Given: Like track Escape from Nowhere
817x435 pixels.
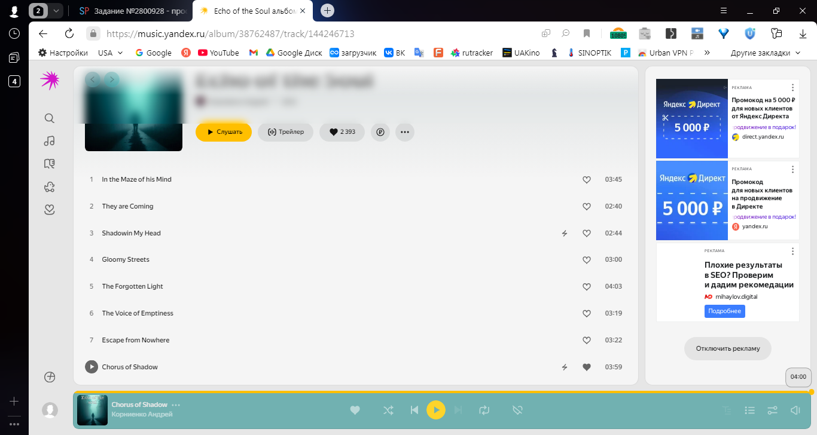Looking at the screenshot, I should [x=587, y=340].
